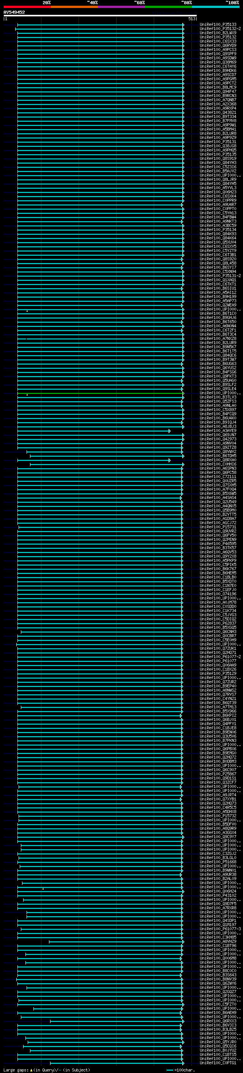The height and width of the screenshot is (1073, 243).
Task: Select UniRef100_B6U4K0 label
Action: pos(218,418)
